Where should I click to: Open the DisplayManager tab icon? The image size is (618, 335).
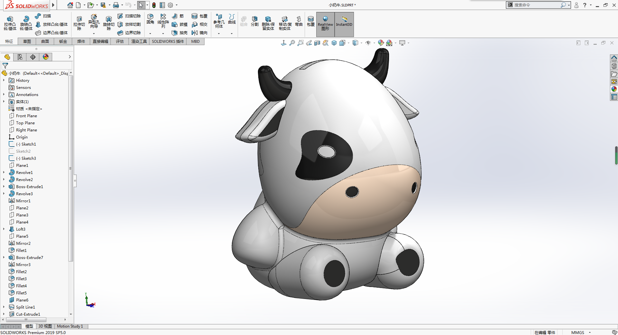(x=46, y=57)
